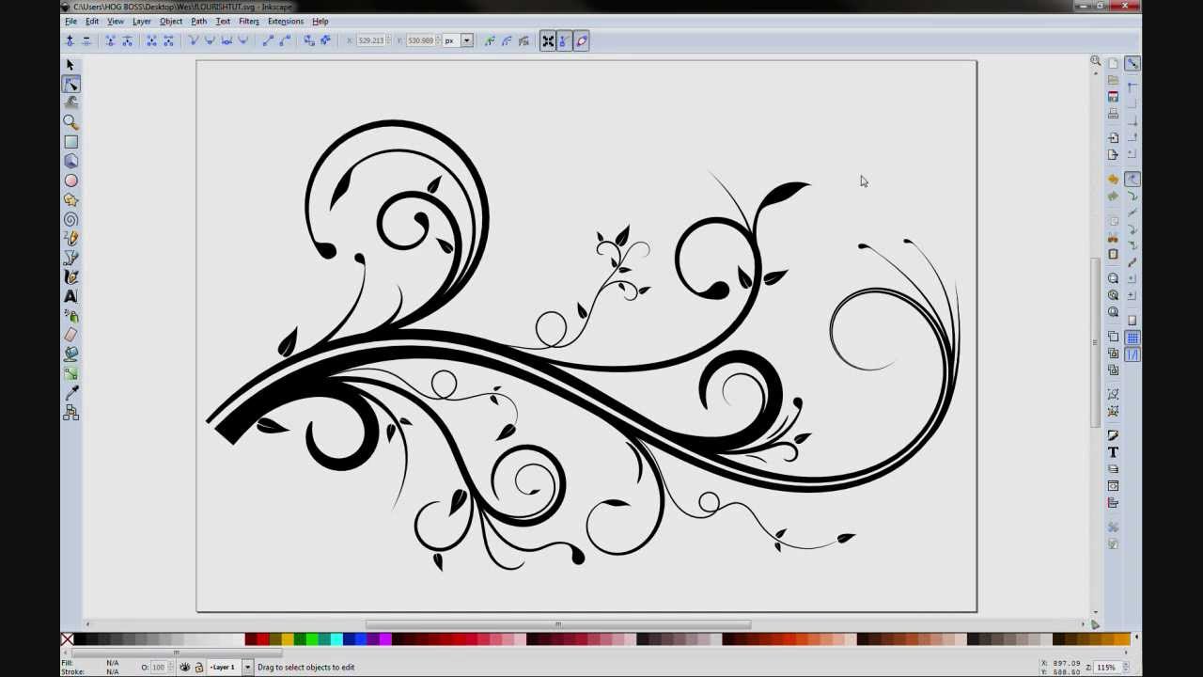Select the Bezier pen tool
The height and width of the screenshot is (677, 1203).
(x=70, y=257)
